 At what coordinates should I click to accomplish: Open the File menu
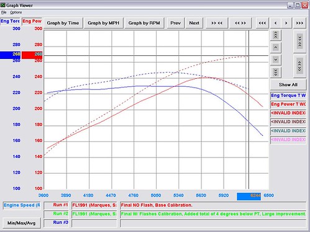pyautogui.click(x=4, y=12)
